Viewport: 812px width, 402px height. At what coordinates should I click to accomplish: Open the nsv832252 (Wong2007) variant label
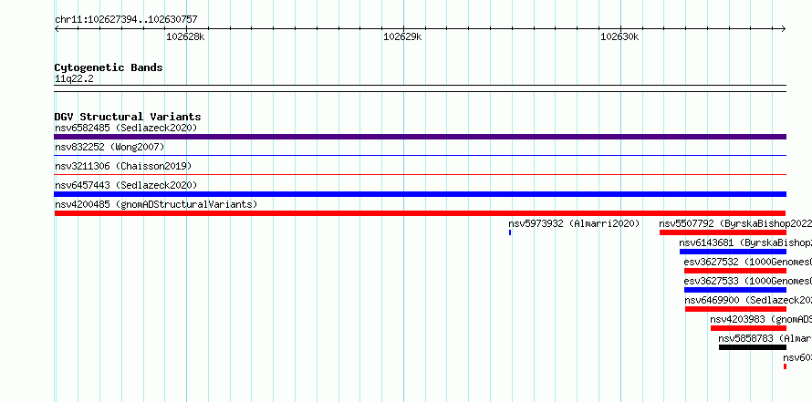[x=109, y=147]
